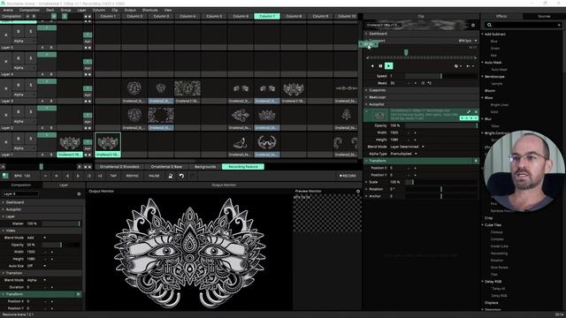
Task: Open the Preview Monitor options icon
Action: click(x=358, y=191)
